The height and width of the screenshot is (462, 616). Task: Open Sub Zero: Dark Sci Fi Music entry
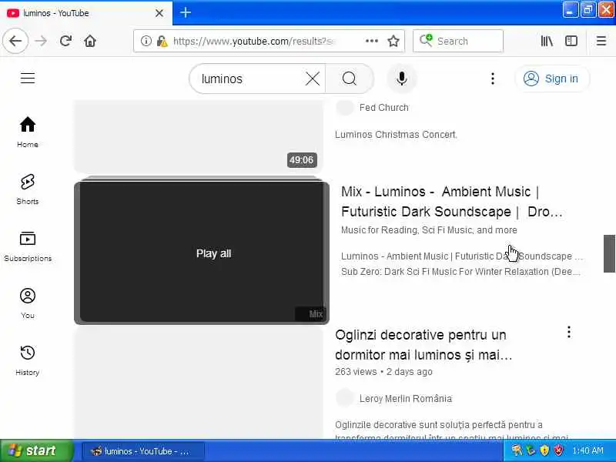tap(460, 272)
